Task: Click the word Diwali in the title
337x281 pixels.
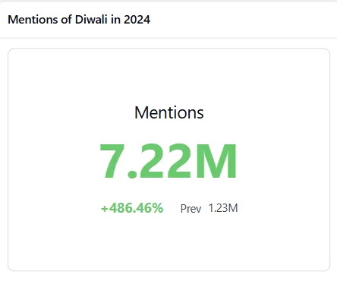Action: pyautogui.click(x=91, y=20)
